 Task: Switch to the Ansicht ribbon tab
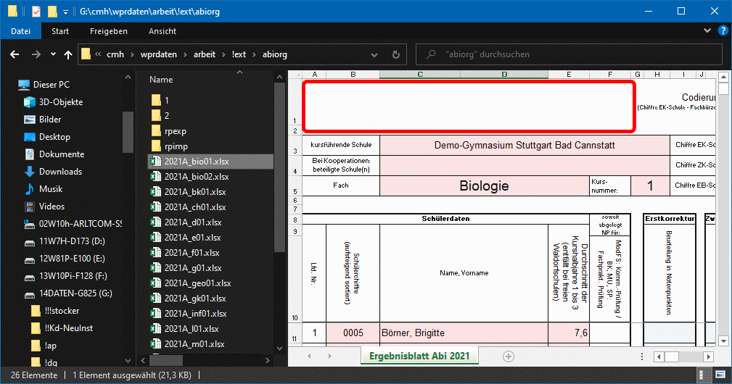coord(163,31)
